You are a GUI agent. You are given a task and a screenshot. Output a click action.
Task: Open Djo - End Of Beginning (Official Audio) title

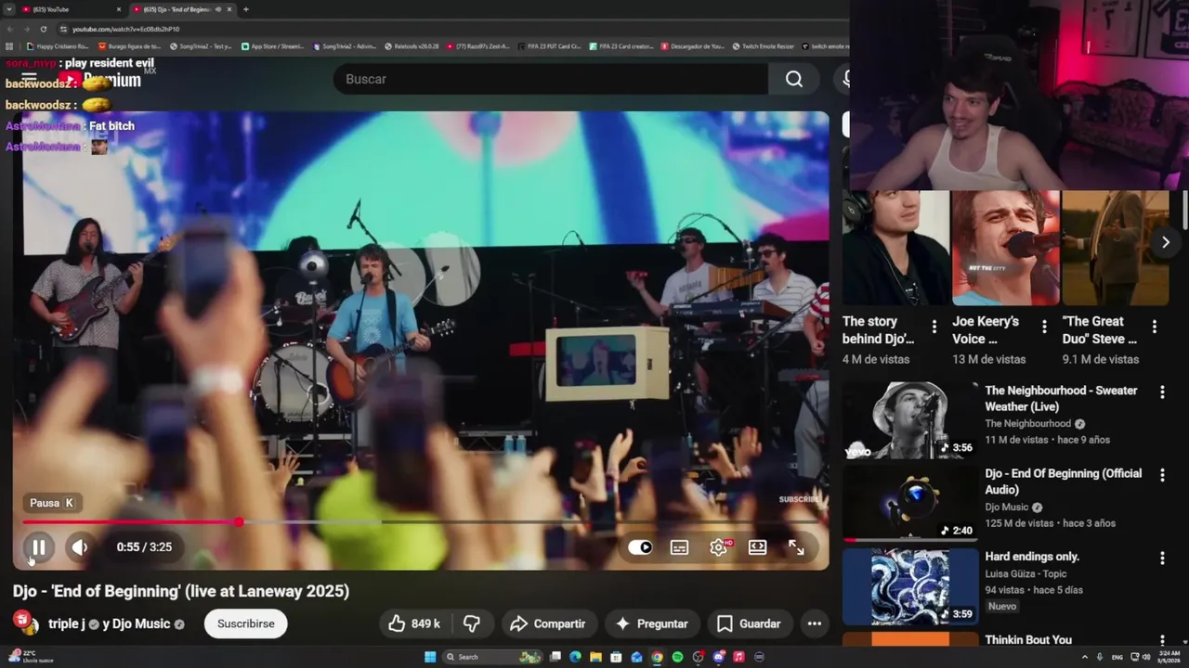coord(1063,482)
